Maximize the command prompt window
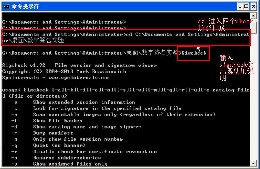This screenshot has height=169, width=260. click(x=247, y=7)
